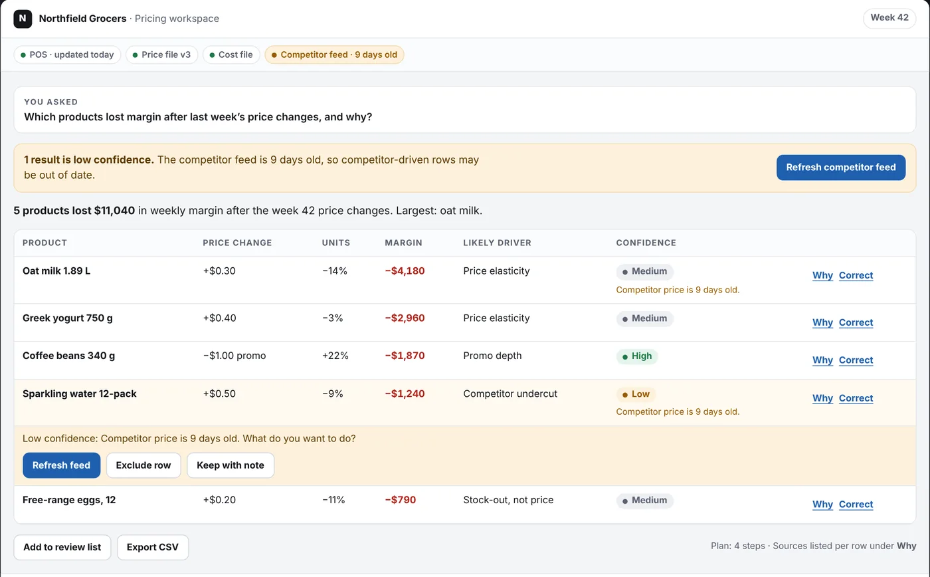930x577 pixels.
Task: Click the PRICE CHANGE column header
Action: (237, 243)
